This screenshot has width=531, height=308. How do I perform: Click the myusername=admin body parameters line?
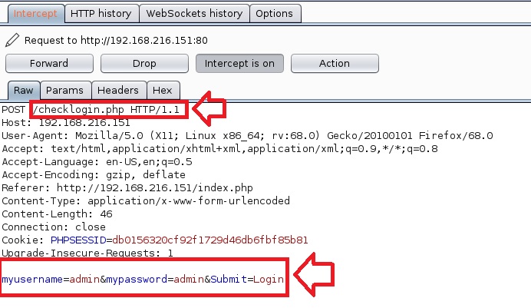tap(143, 278)
